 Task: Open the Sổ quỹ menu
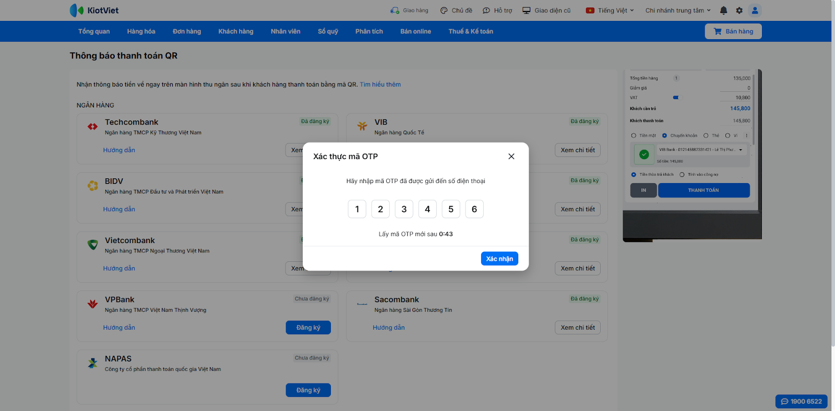click(328, 31)
